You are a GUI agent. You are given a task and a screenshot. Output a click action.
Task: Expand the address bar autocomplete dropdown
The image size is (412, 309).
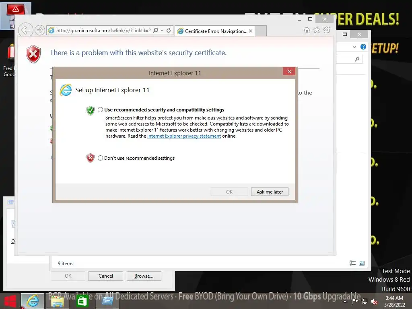[x=162, y=31]
